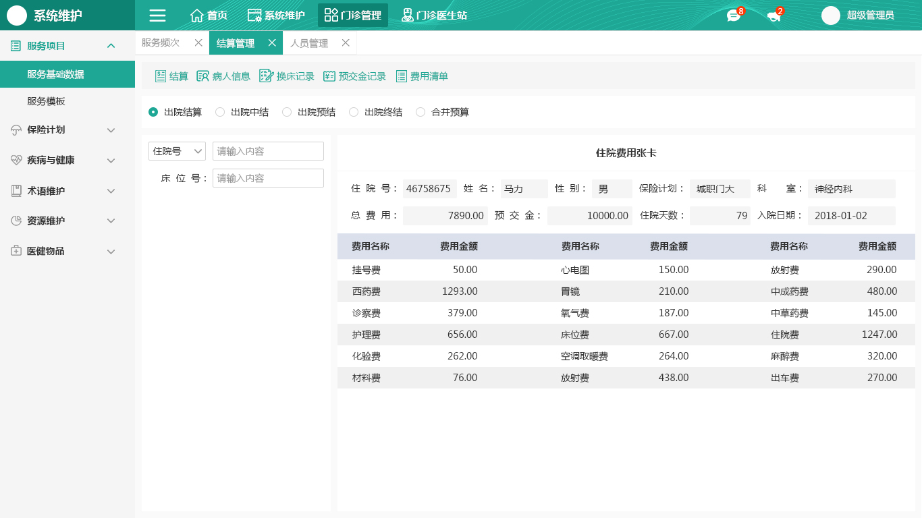Viewport: 922px width, 518px height.
Task: Click the 总费用 field showing 7890.00
Action: tap(445, 216)
